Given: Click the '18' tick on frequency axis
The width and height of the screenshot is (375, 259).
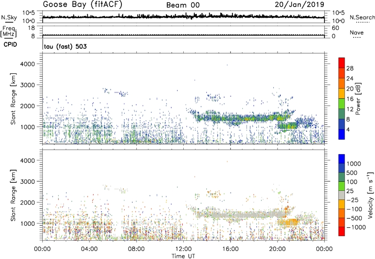Looking at the screenshot, I should tap(31, 28).
